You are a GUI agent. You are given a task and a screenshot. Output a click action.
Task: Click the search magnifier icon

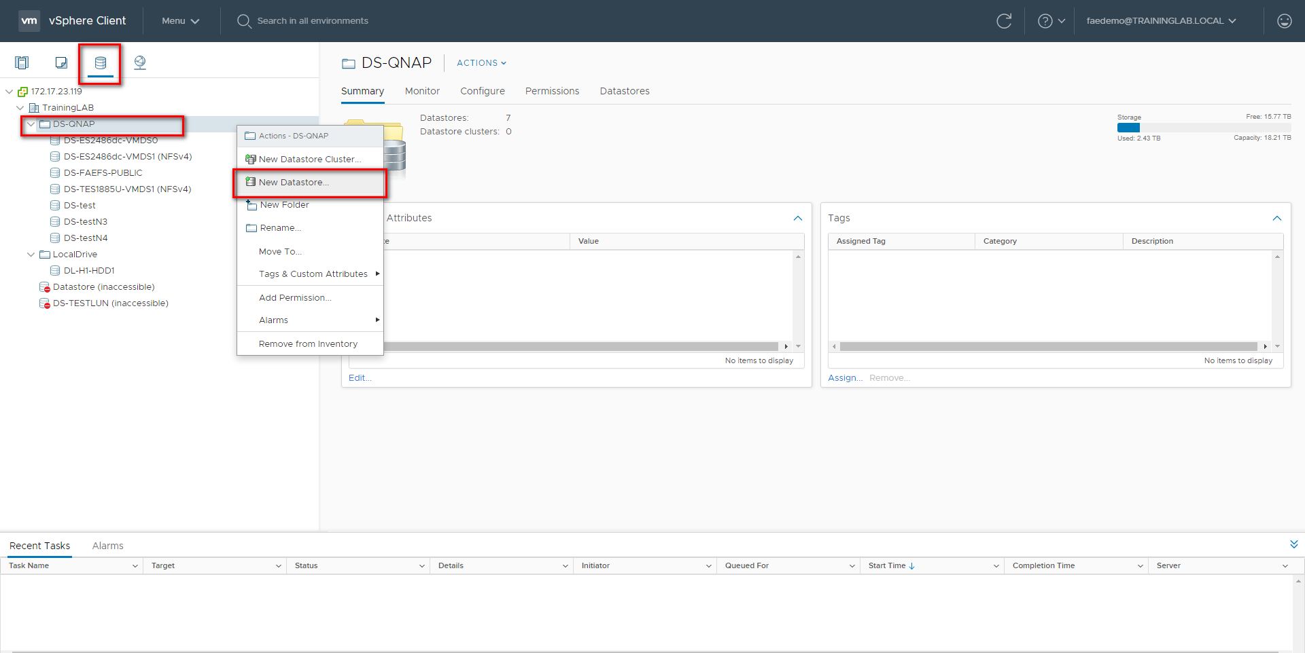[x=244, y=21]
